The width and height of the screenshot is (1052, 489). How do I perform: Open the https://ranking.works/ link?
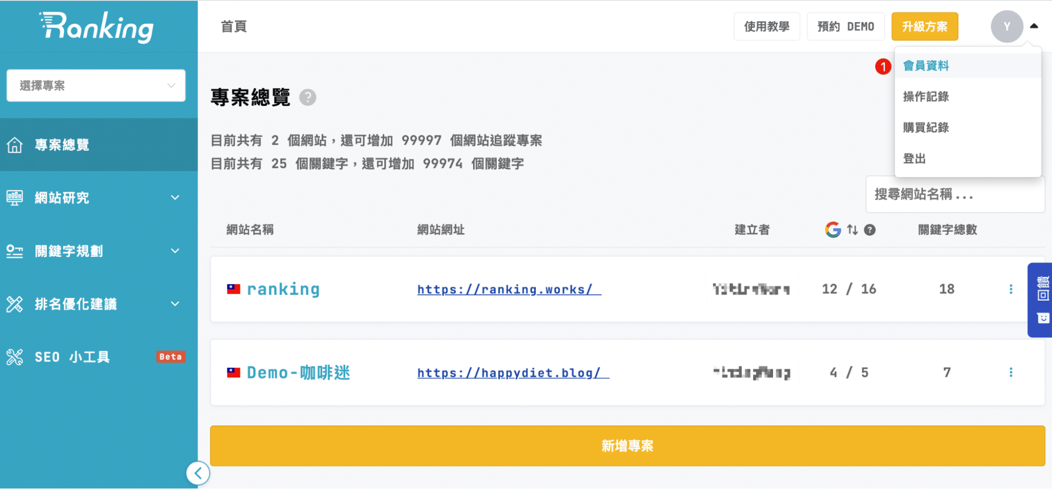pyautogui.click(x=508, y=290)
